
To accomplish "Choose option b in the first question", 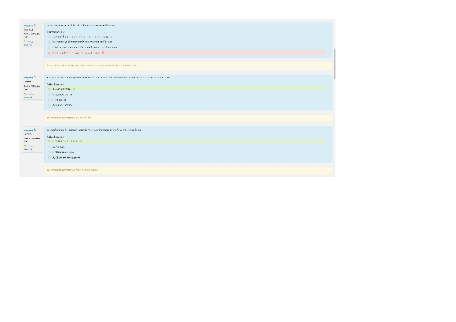I will coord(49,42).
